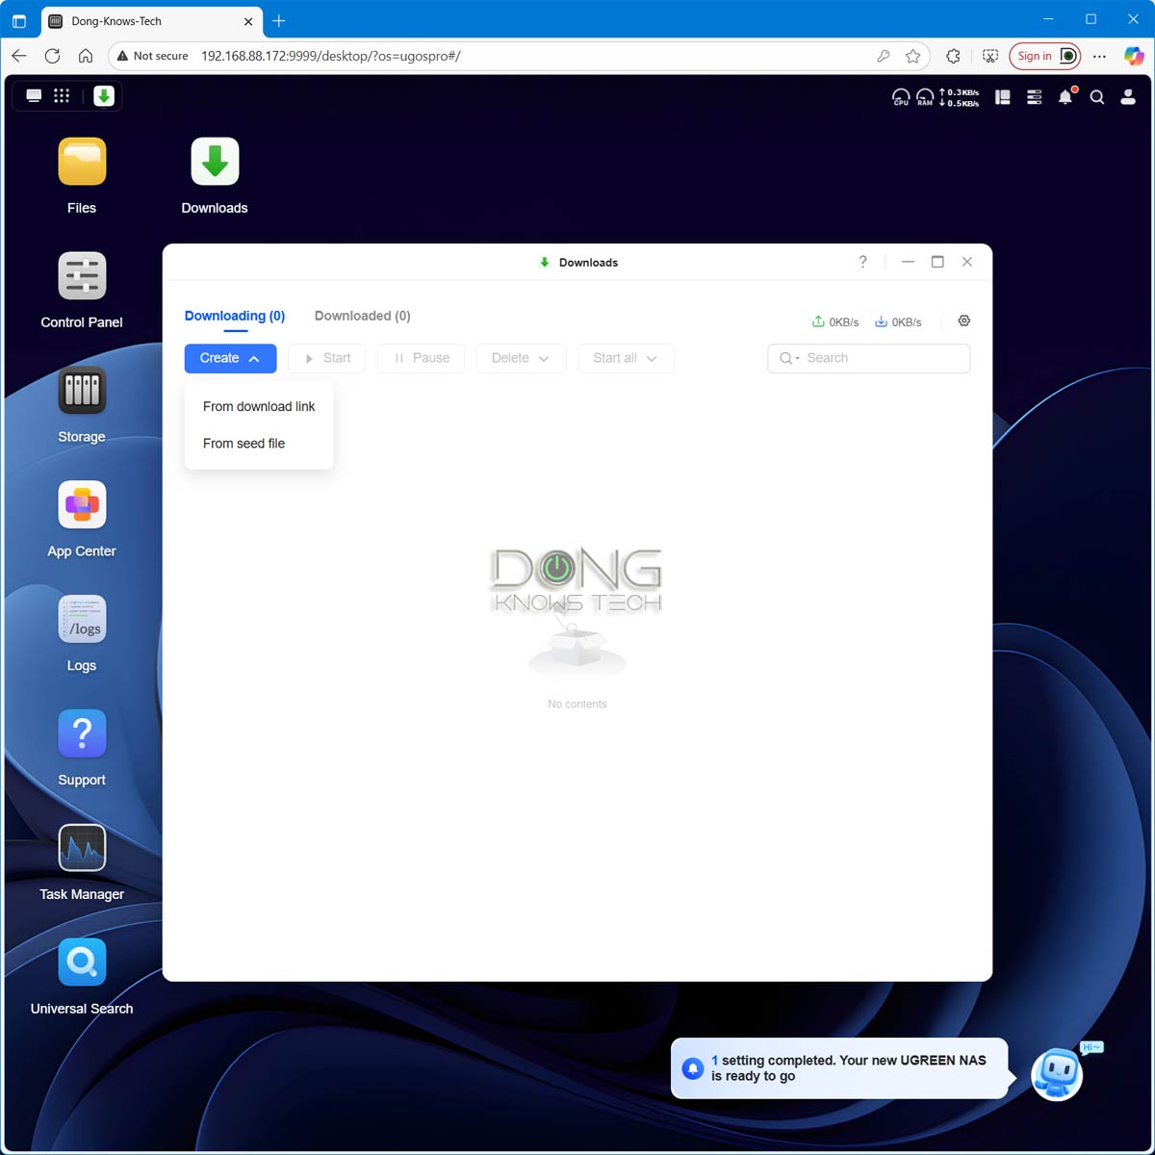Image resolution: width=1155 pixels, height=1155 pixels.
Task: Open the saved password key icon
Action: (884, 56)
